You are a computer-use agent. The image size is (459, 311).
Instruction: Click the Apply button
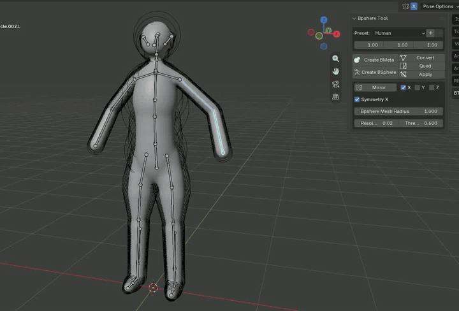point(421,75)
